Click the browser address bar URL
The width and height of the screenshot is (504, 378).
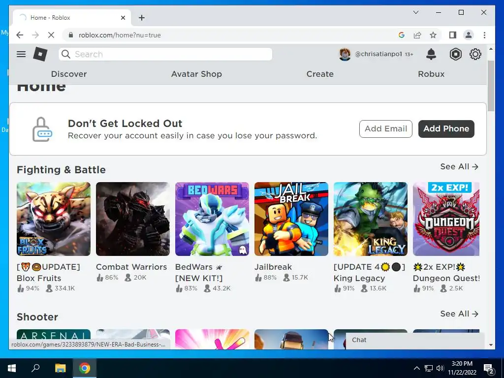[x=120, y=35]
